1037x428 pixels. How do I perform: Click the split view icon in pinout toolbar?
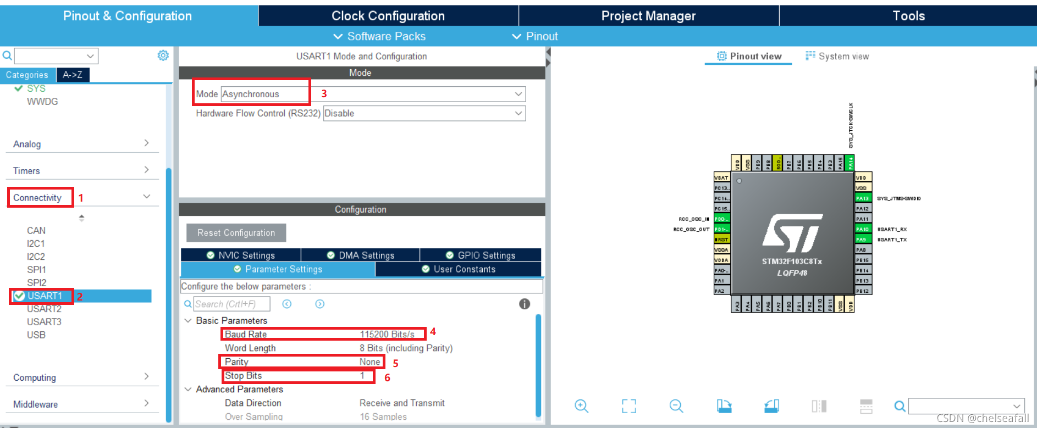pyautogui.click(x=819, y=406)
